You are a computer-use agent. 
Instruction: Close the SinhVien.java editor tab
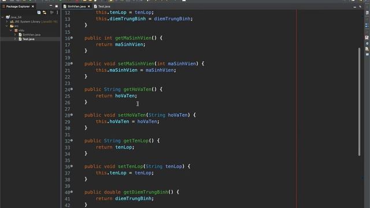click(88, 6)
